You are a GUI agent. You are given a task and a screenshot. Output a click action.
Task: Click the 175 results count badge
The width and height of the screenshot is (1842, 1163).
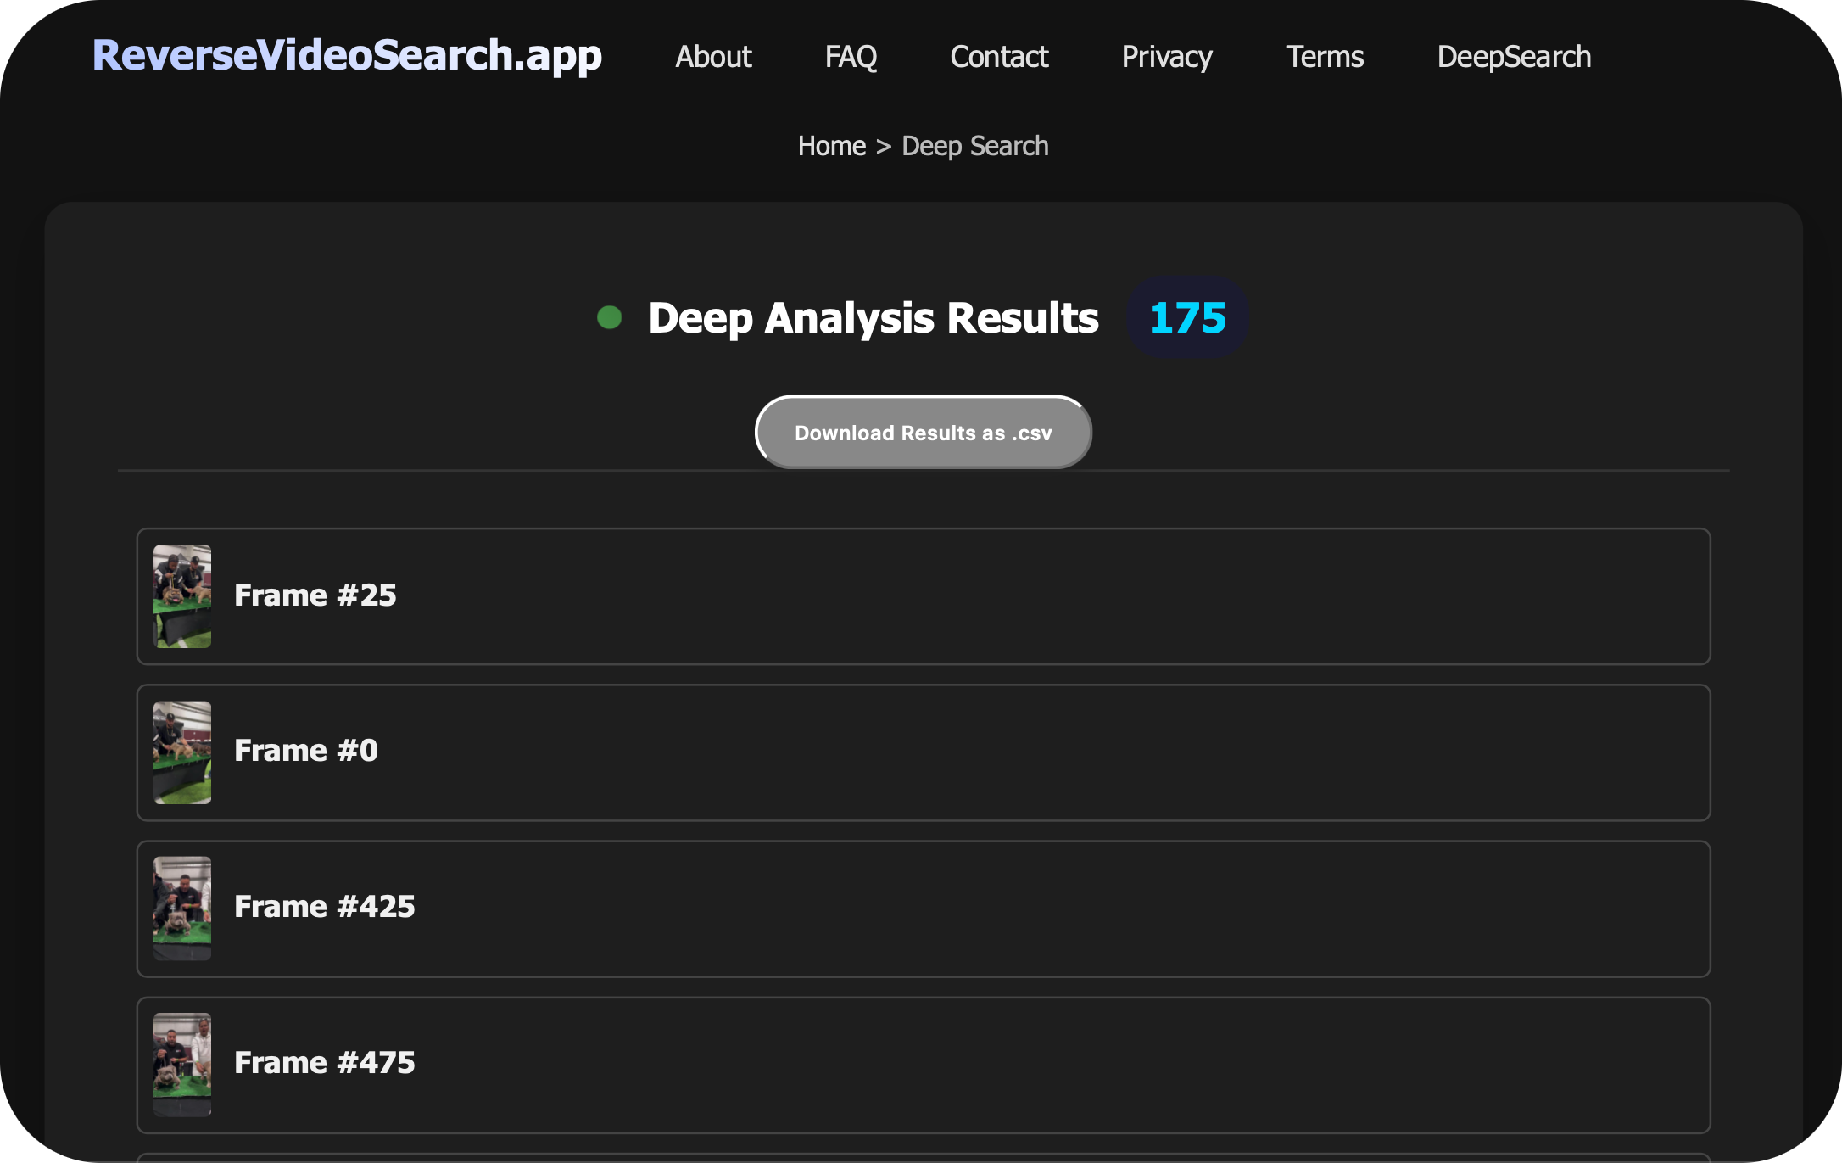click(1187, 317)
